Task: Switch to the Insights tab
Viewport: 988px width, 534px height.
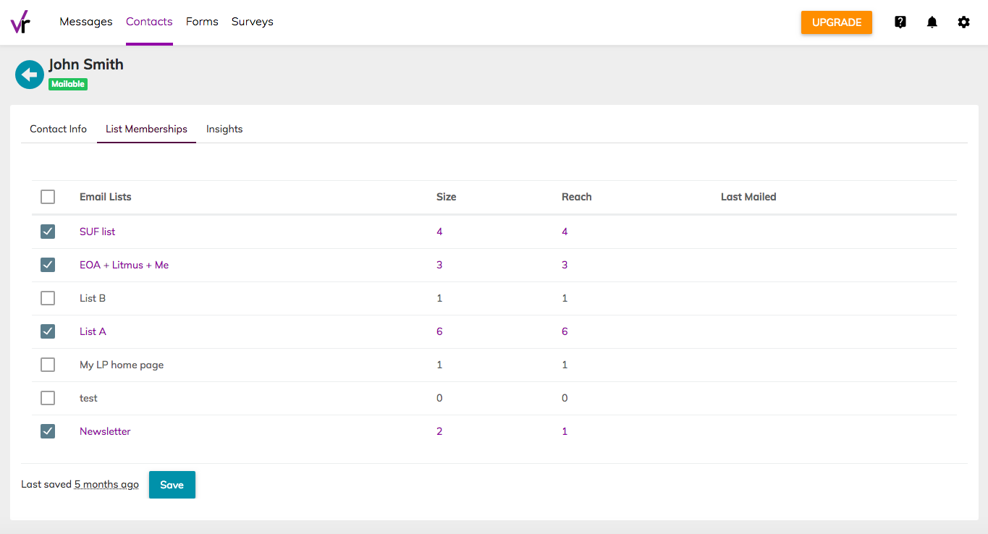Action: pyautogui.click(x=224, y=129)
